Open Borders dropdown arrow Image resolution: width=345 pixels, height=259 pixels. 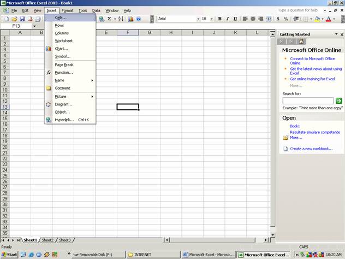[311, 19]
